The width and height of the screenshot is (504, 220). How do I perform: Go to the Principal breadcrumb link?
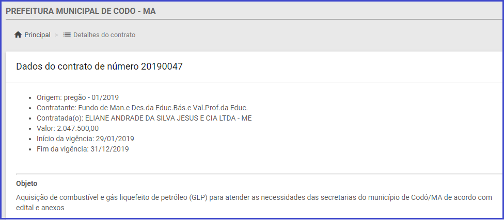tap(37, 35)
